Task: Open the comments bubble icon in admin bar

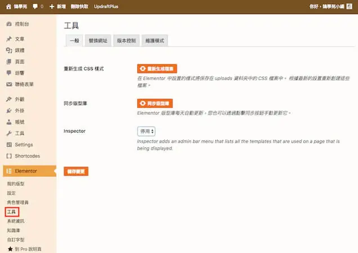Action: click(x=35, y=6)
